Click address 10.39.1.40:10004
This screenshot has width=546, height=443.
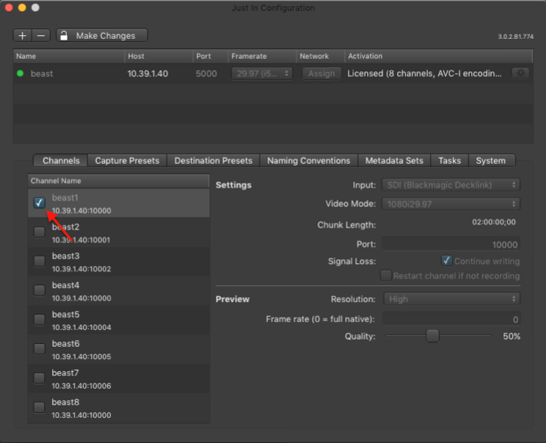click(x=81, y=328)
